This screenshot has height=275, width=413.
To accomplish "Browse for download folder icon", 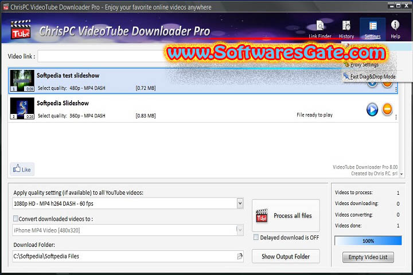I will tap(240, 256).
